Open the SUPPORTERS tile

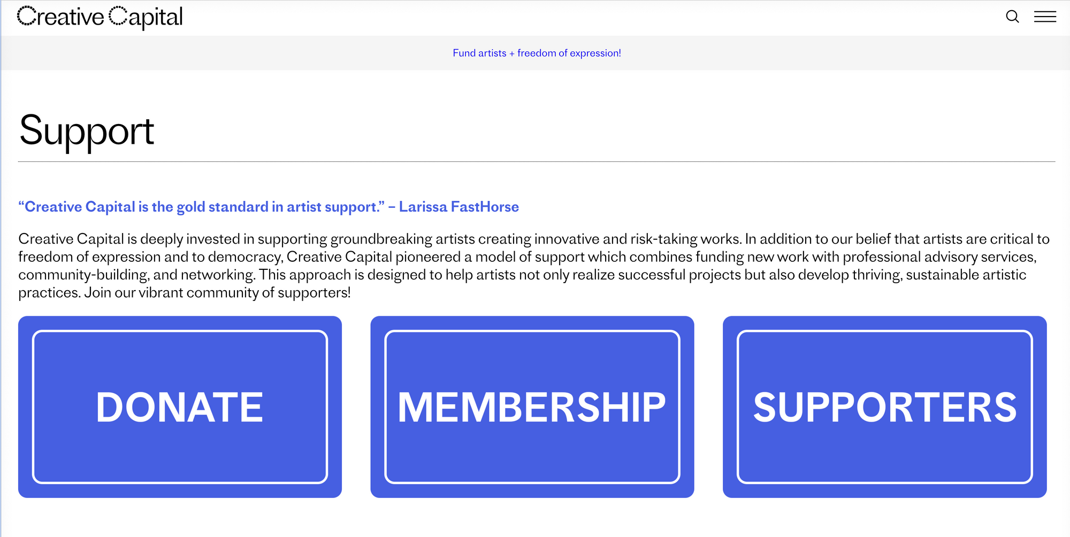[x=884, y=407]
